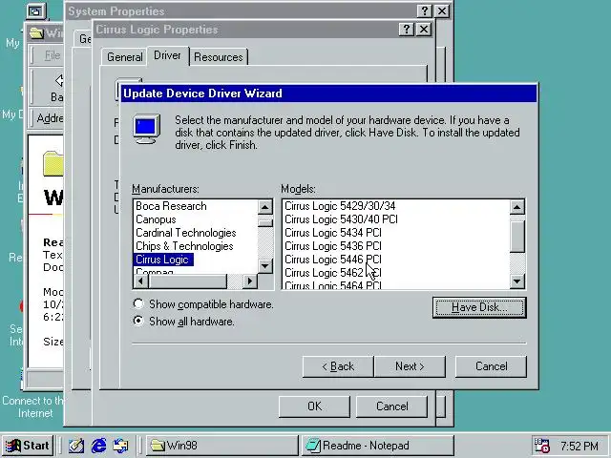Image resolution: width=611 pixels, height=458 pixels.
Task: Open Connect to the Internet desktop shortcut
Action: pyautogui.click(x=32, y=406)
